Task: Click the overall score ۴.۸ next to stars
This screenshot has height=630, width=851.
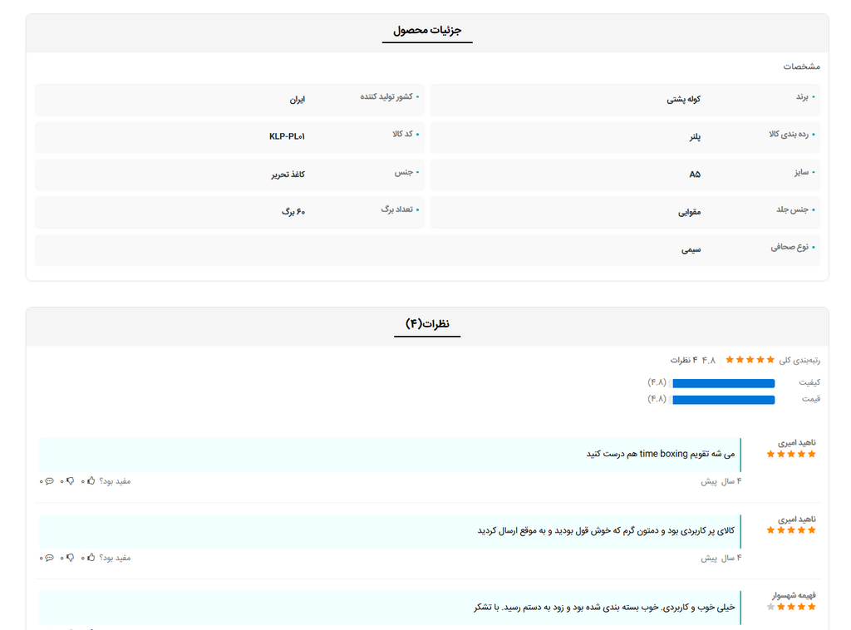Action: pyautogui.click(x=709, y=361)
